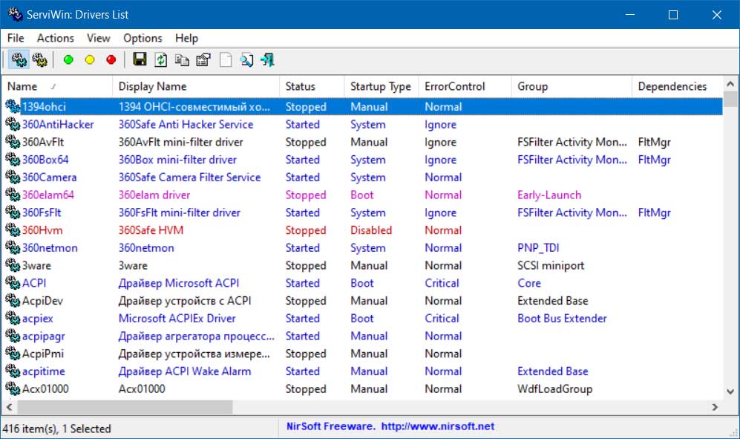The width and height of the screenshot is (740, 439).
Task: Click the gear icon of the 360AntiHacker row
Action: point(13,124)
